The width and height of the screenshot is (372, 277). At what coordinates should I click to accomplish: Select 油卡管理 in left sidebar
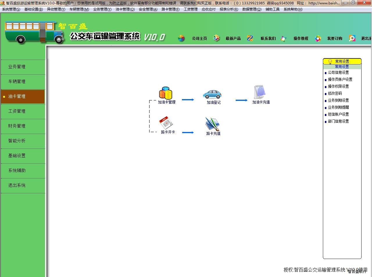[x=23, y=96]
